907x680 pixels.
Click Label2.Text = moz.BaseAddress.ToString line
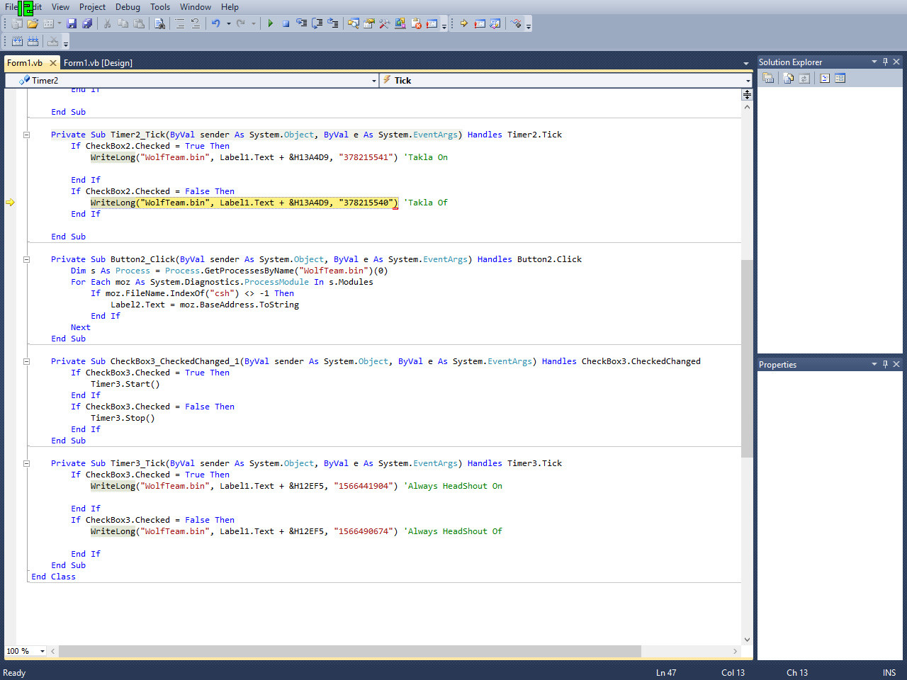click(x=205, y=305)
